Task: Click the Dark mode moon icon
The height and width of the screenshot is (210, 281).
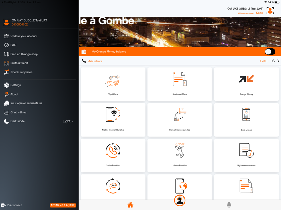Action: click(x=7, y=121)
